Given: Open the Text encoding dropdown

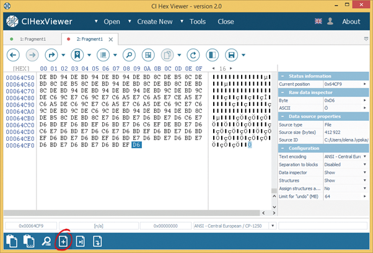Looking at the screenshot, I should [365, 156].
